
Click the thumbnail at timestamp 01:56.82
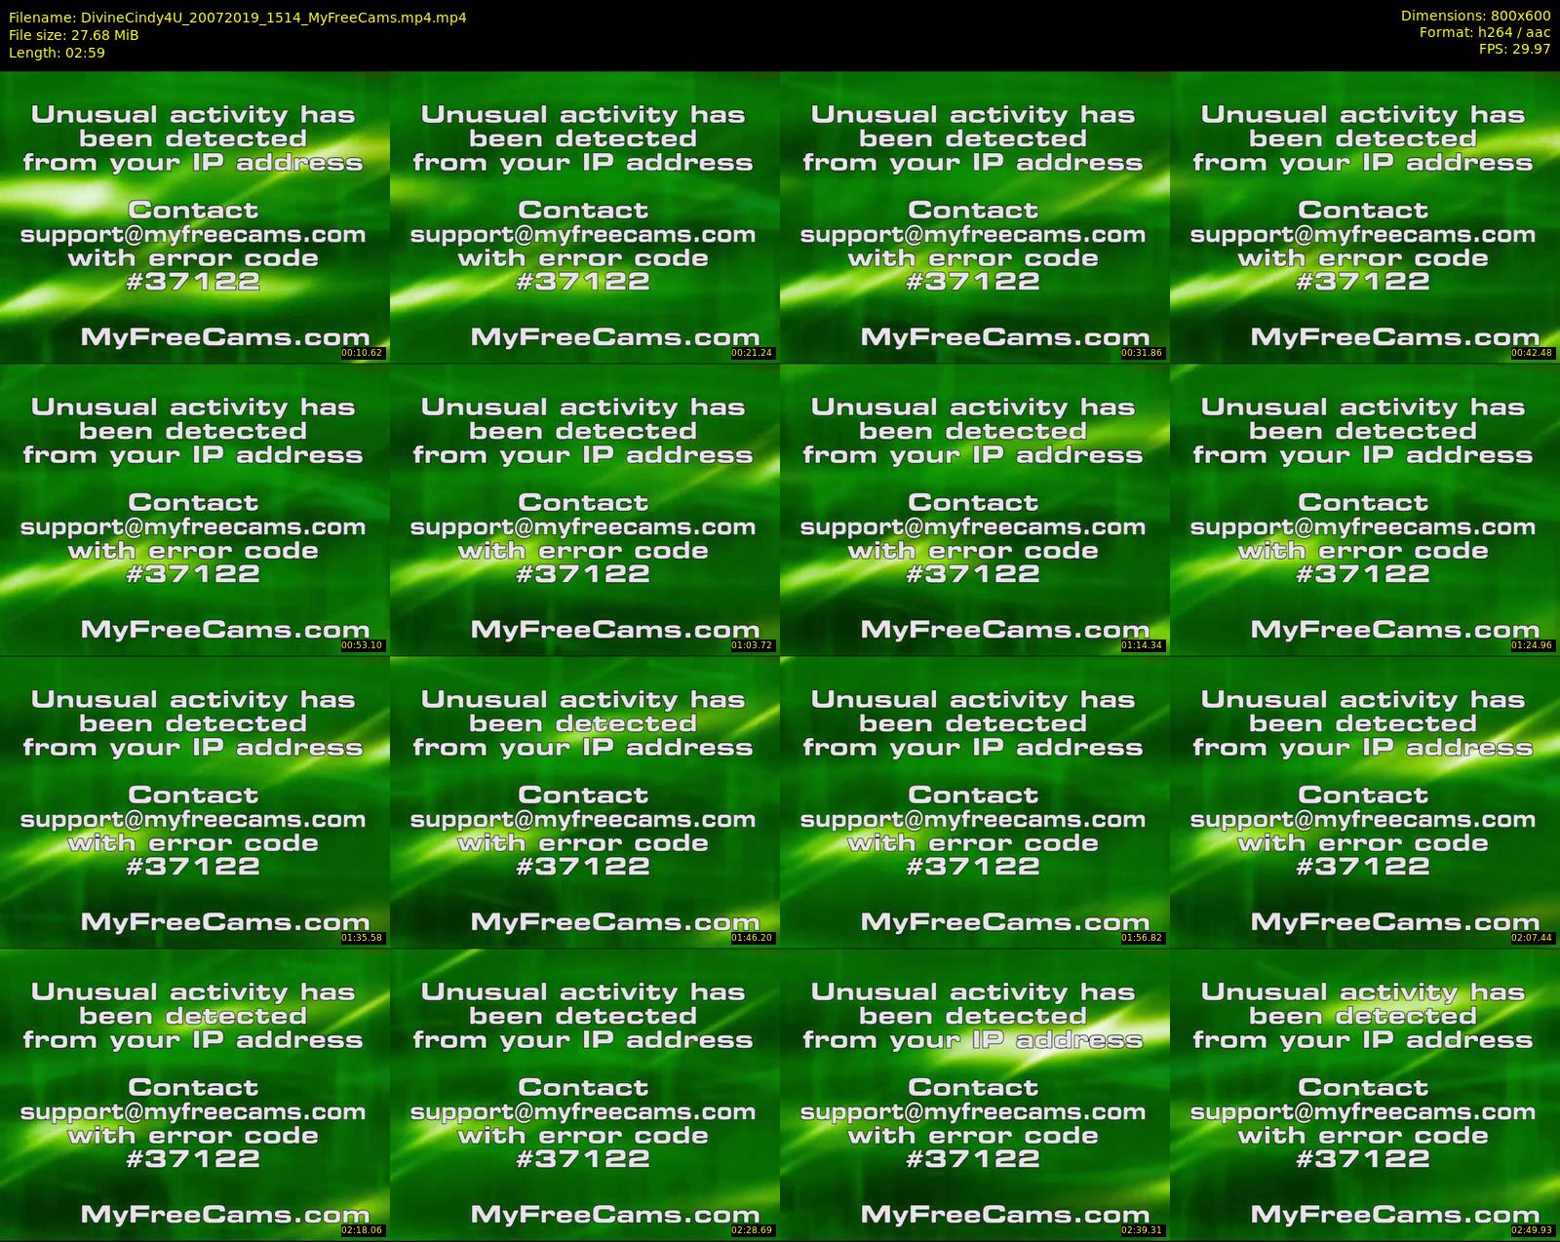(974, 801)
